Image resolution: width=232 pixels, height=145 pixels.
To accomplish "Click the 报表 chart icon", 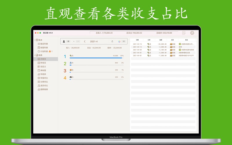I will pyautogui.click(x=37, y=55).
